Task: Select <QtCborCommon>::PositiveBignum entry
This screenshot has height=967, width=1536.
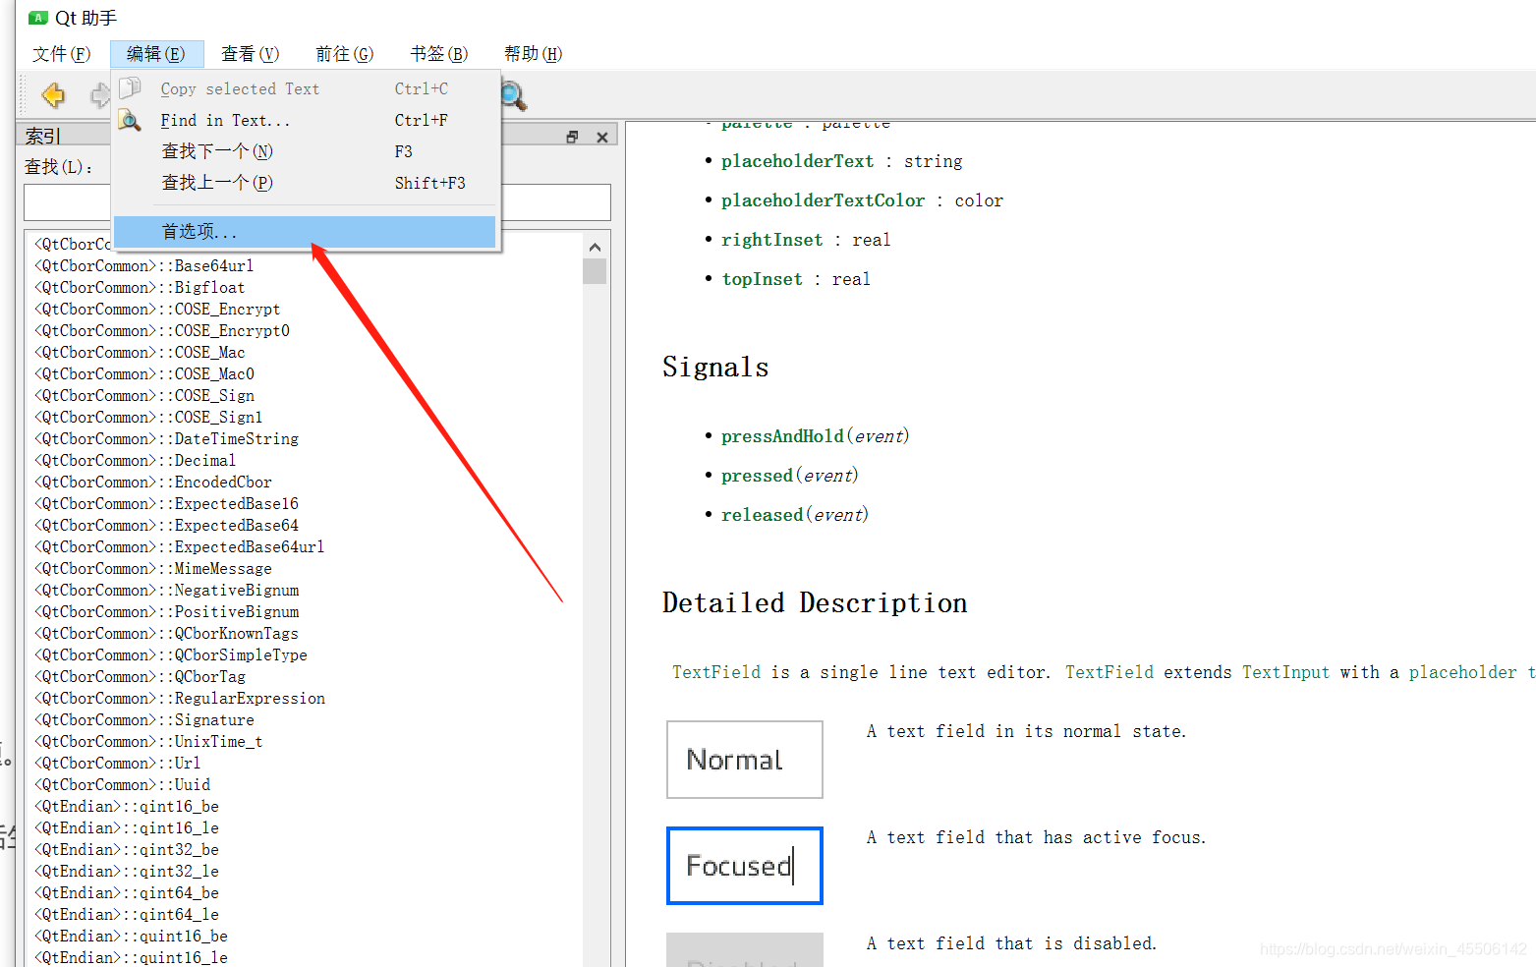Action: point(166,611)
